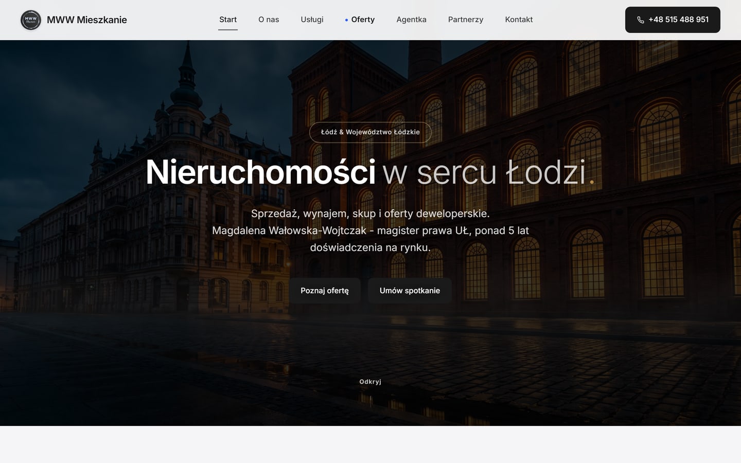Navigate to Partnerzy
741x463 pixels.
(466, 20)
